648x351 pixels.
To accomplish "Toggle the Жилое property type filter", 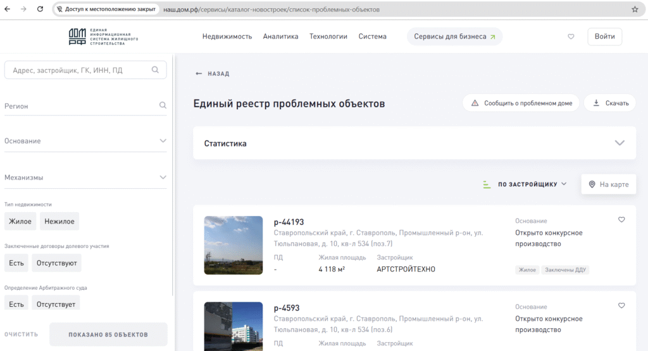I will pyautogui.click(x=20, y=222).
